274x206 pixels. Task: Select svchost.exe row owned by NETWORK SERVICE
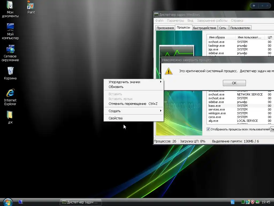coord(241,94)
